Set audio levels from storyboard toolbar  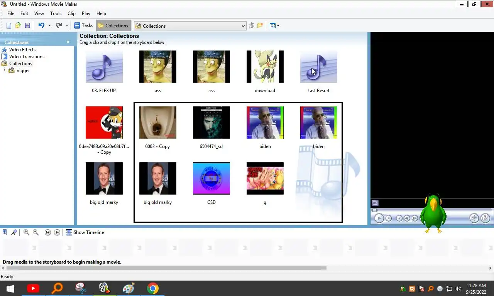point(5,232)
